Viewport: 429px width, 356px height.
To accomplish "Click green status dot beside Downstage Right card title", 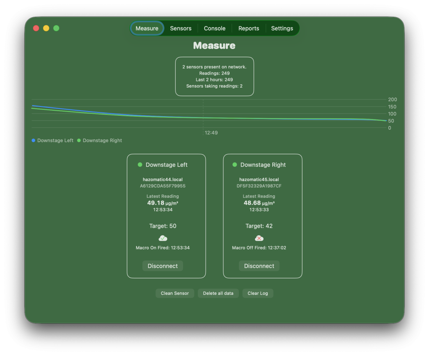I will click(x=235, y=165).
